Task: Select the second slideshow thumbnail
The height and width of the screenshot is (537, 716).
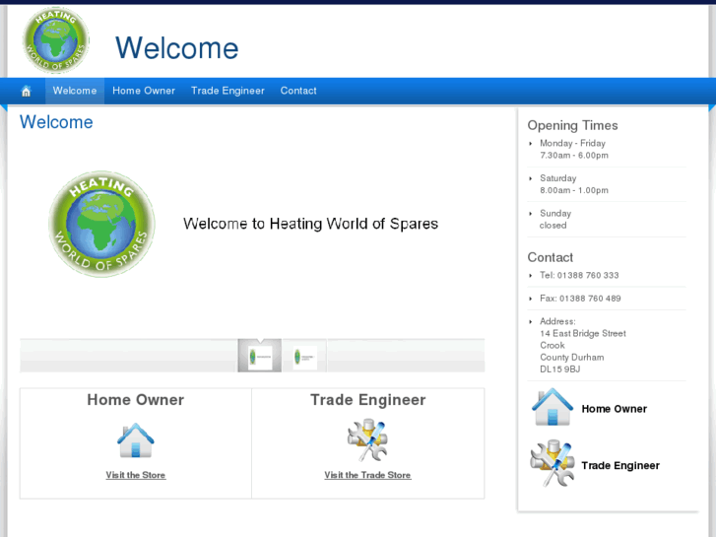Action: pos(304,356)
